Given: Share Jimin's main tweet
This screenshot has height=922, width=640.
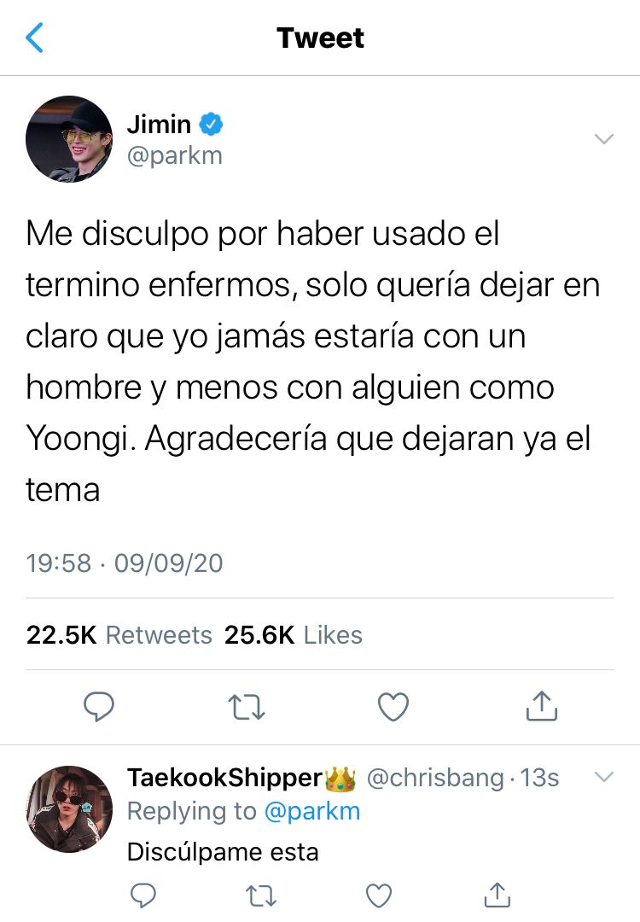Looking at the screenshot, I should (x=541, y=706).
